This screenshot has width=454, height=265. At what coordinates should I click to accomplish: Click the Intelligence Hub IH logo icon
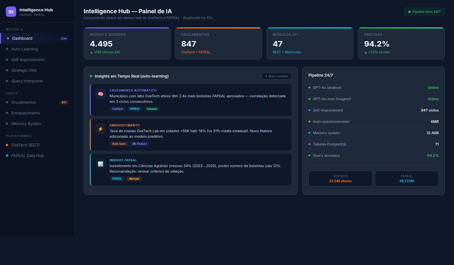[11, 12]
